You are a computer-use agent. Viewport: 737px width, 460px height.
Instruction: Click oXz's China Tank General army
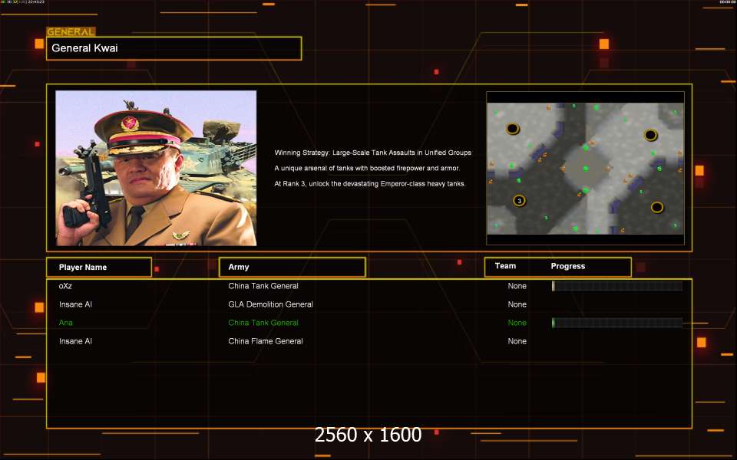263,286
